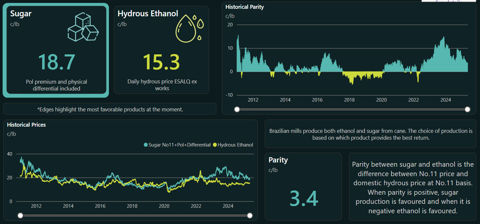Screen dimensions: 480x224
Task: Click the 'Pol premium and physical differential included' note
Action: point(57,85)
